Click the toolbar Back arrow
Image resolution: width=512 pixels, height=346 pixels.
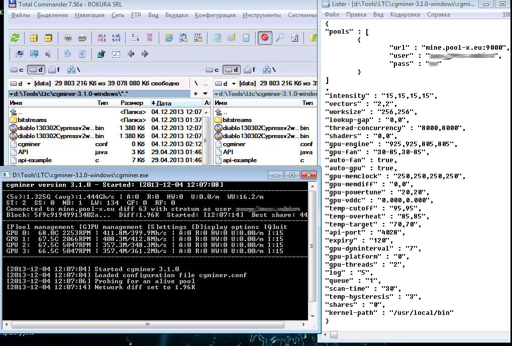(x=131, y=54)
